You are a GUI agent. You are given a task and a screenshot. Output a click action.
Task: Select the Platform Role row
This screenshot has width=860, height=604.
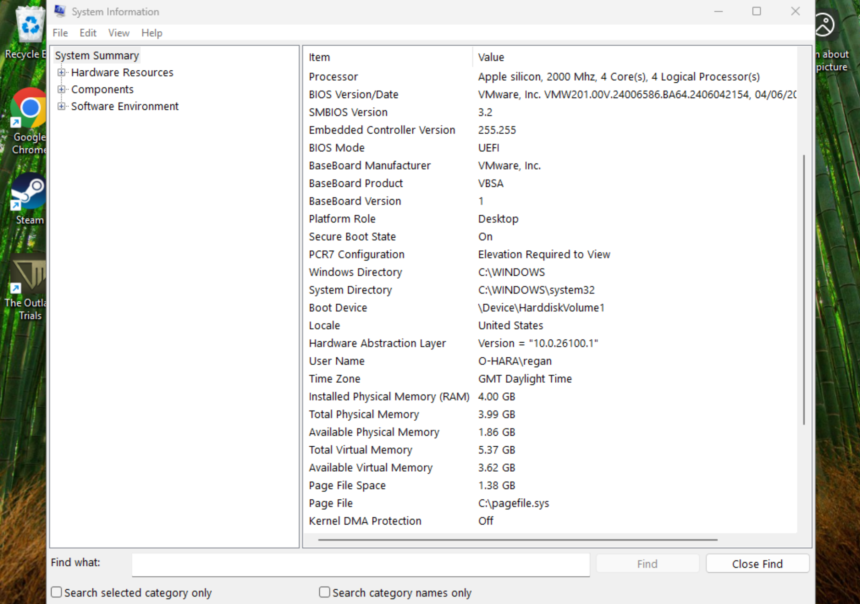click(x=550, y=219)
